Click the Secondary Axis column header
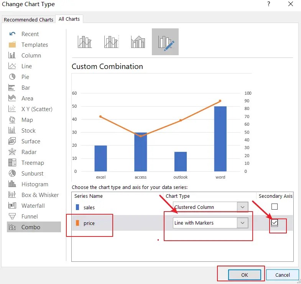This screenshot has width=301, height=284. tap(275, 196)
